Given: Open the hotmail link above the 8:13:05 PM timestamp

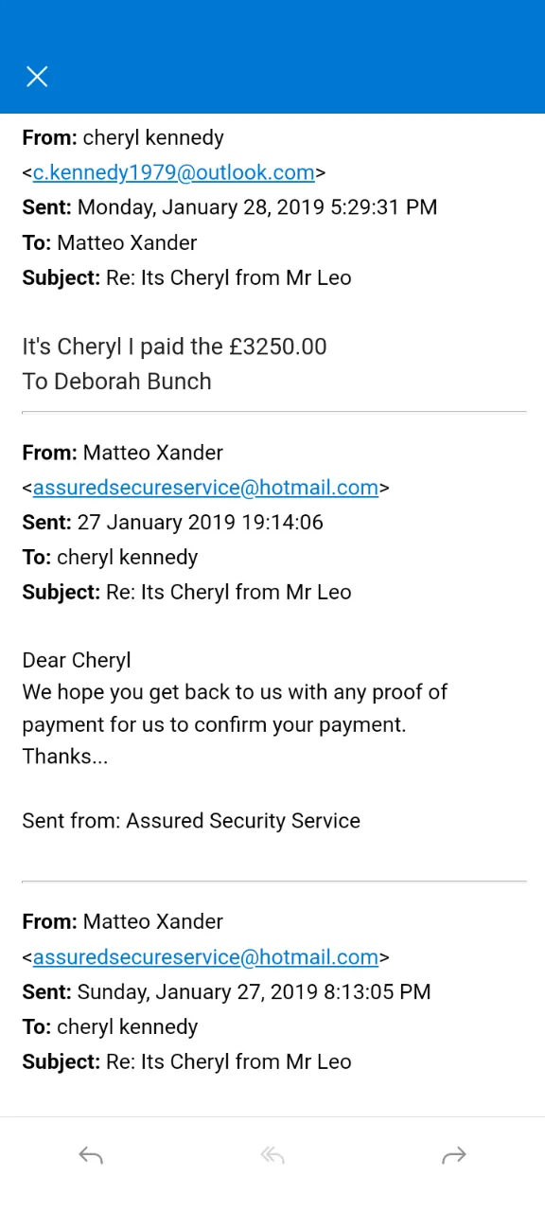Looking at the screenshot, I should (205, 957).
